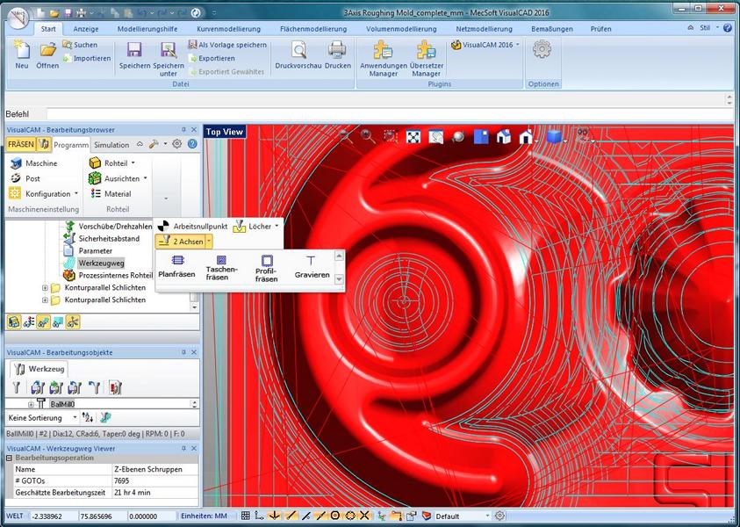Viewport: 740px width, 527px height.
Task: Select the Planfräsen operation
Action: click(177, 267)
